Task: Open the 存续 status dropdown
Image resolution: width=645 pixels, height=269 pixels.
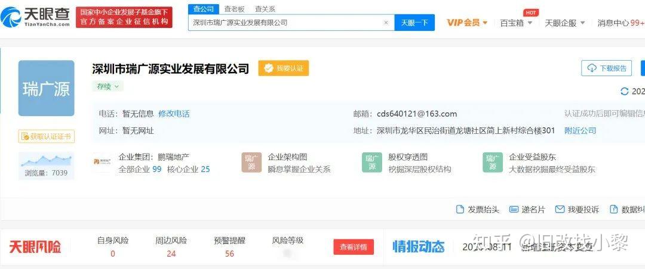Action: tap(107, 86)
